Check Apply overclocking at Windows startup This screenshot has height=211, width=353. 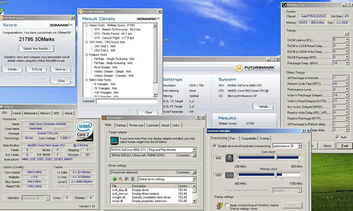[227, 205]
